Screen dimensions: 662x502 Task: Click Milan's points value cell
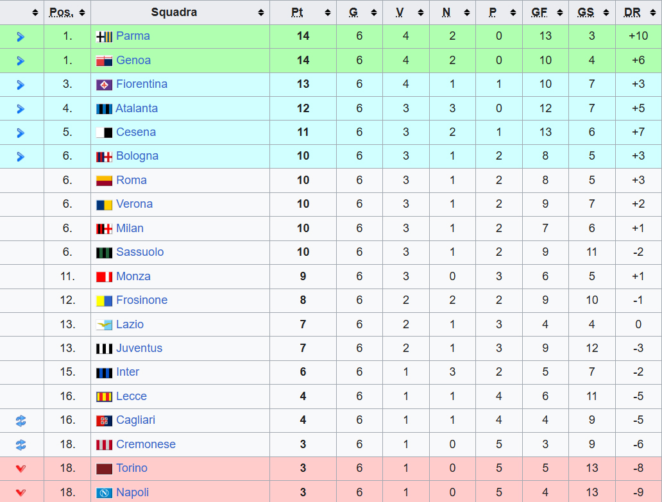coord(303,228)
